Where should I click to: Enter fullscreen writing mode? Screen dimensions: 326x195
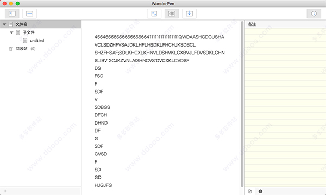pos(154,14)
